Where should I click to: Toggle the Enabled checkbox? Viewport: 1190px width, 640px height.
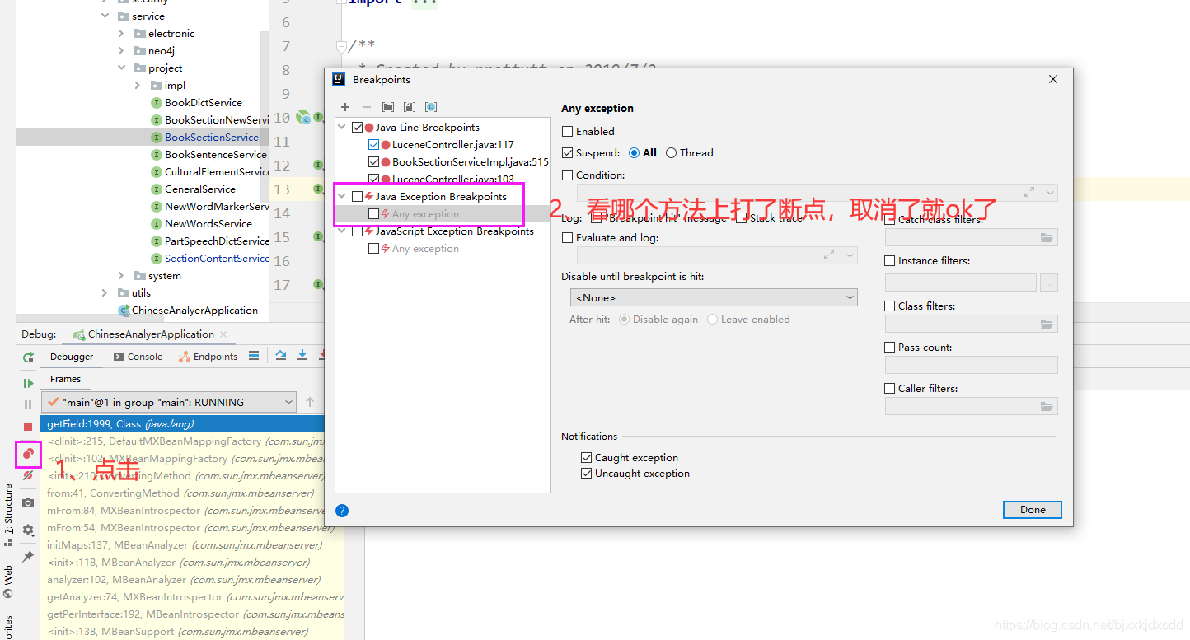(x=567, y=131)
